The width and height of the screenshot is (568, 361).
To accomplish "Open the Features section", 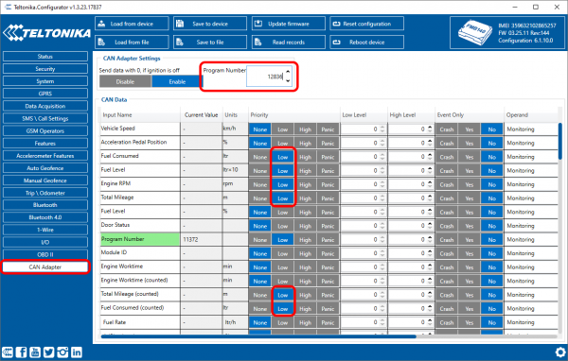I will [x=45, y=144].
